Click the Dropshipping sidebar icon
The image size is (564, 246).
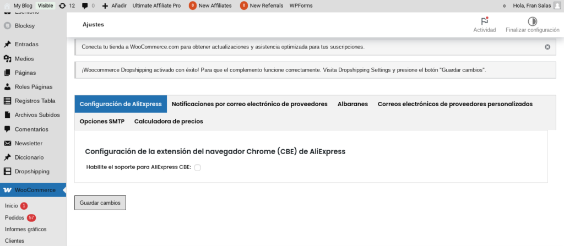pyautogui.click(x=7, y=172)
